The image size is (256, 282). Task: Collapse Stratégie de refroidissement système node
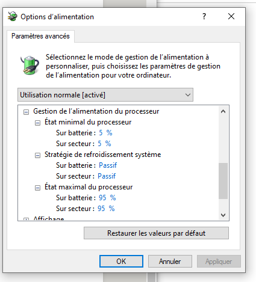(x=37, y=155)
